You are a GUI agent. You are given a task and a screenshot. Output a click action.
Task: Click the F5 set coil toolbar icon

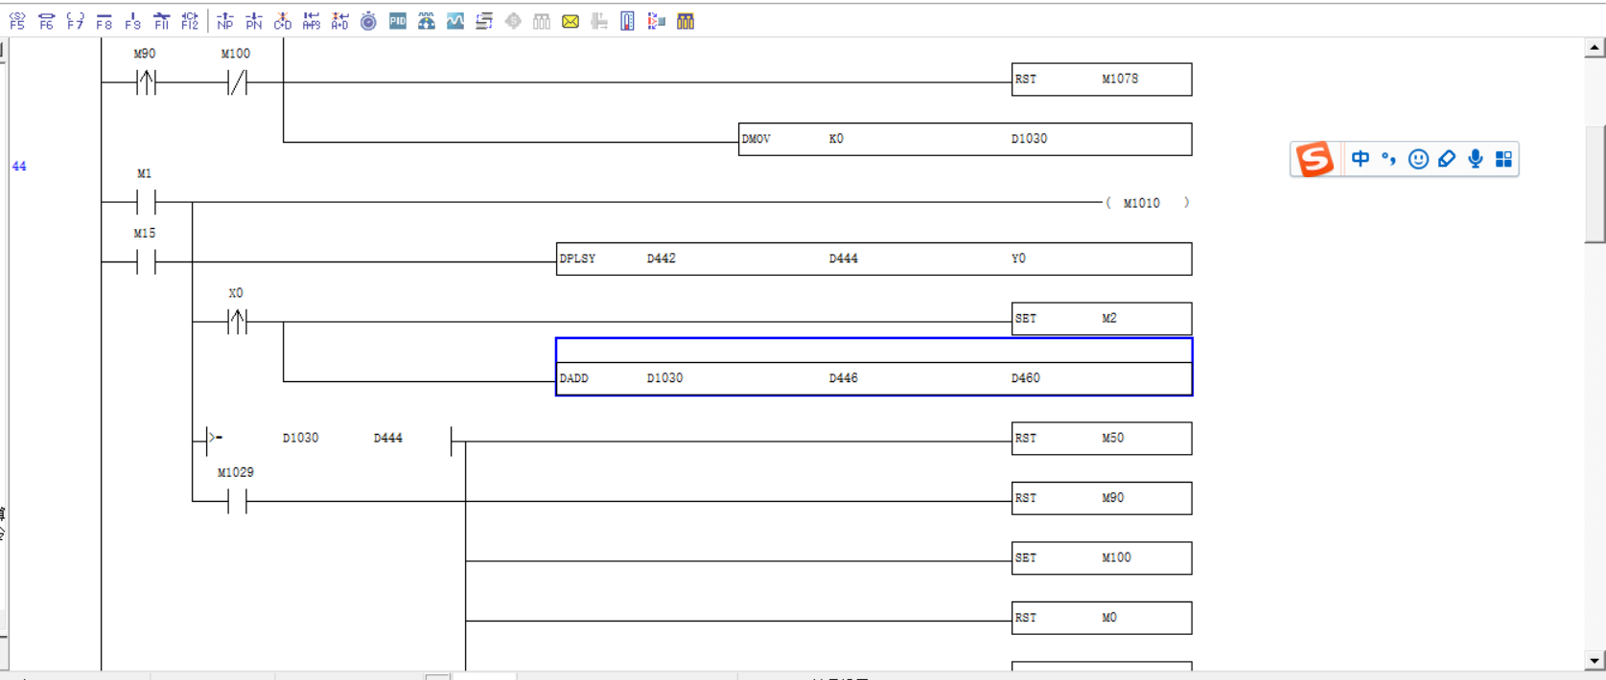17,21
